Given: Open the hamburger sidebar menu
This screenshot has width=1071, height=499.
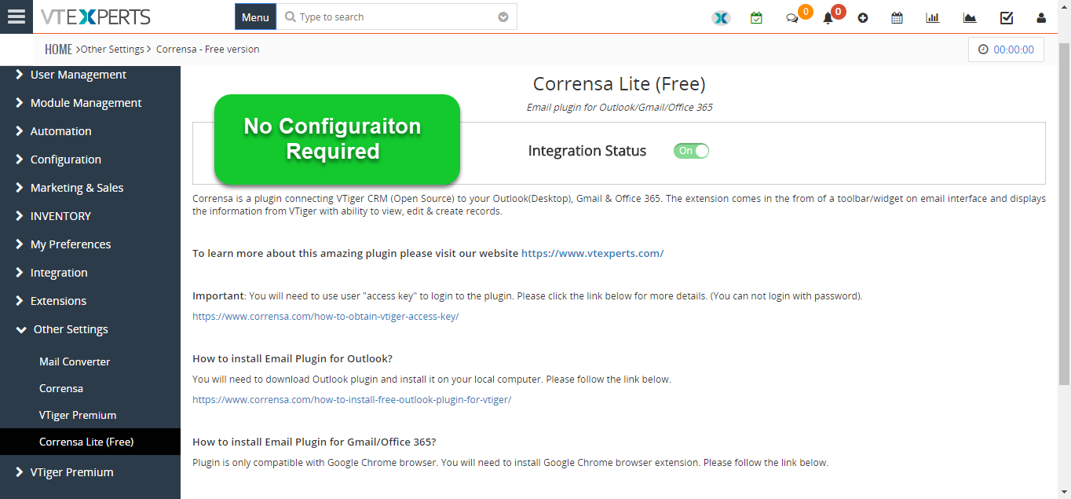Looking at the screenshot, I should click(16, 17).
